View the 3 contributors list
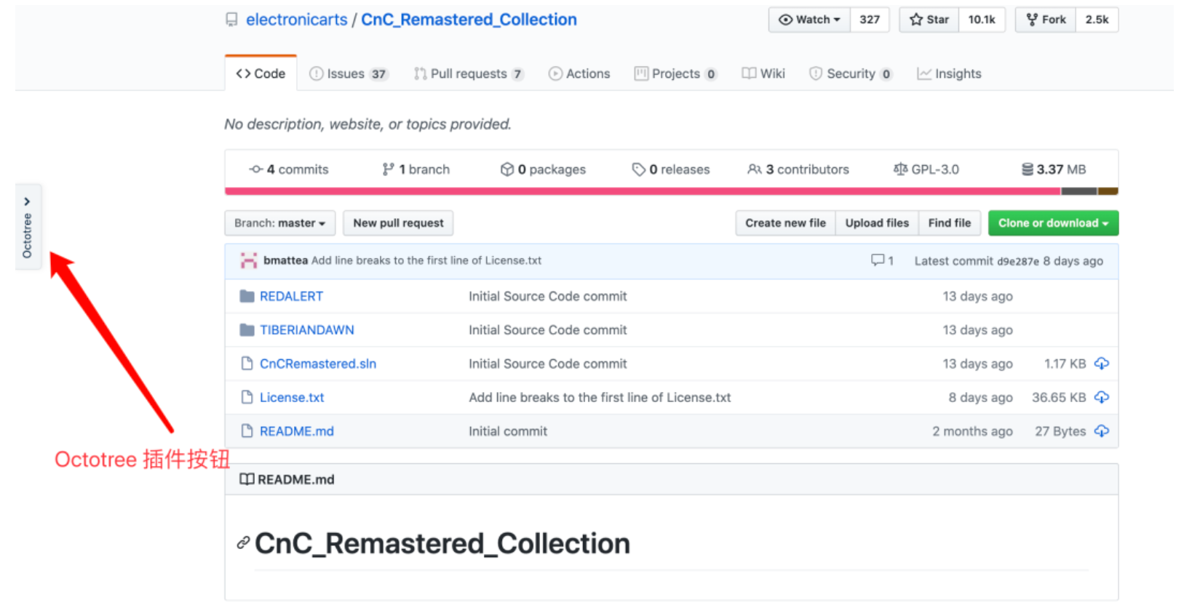This screenshot has width=1184, height=605. 798,169
